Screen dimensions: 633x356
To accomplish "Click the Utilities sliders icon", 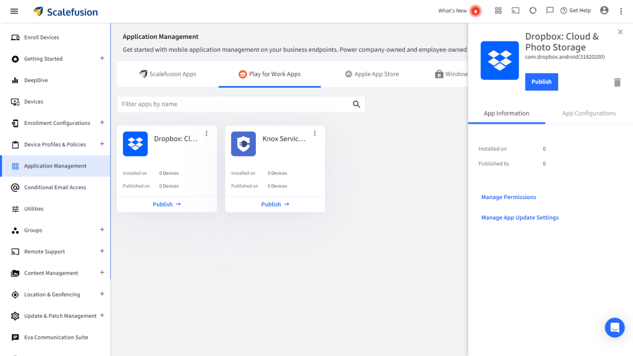I will point(15,209).
